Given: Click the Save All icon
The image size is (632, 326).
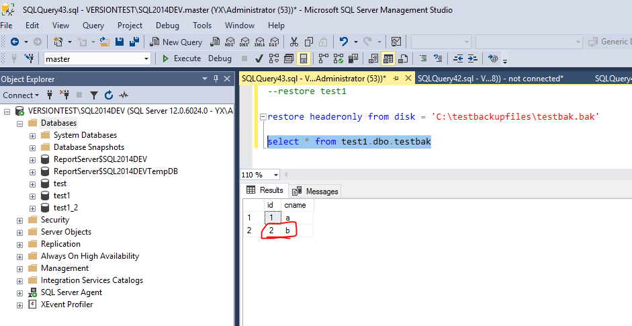Looking at the screenshot, I should pos(134,42).
